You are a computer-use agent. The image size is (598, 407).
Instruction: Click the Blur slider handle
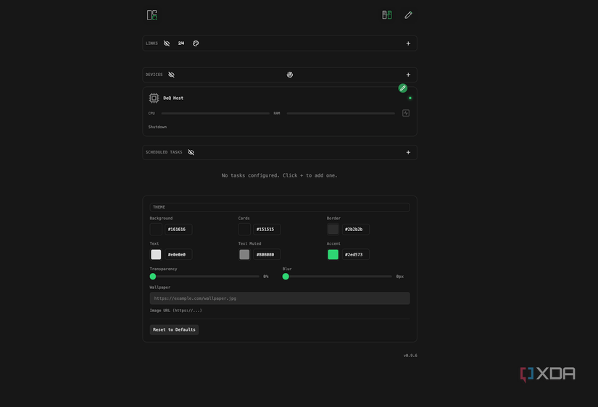286,277
